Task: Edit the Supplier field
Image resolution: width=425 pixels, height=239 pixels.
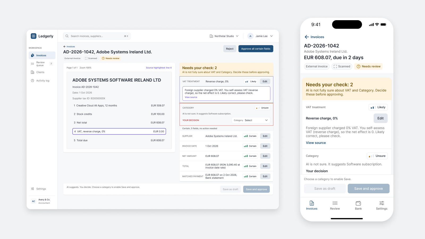Action: [x=265, y=136]
